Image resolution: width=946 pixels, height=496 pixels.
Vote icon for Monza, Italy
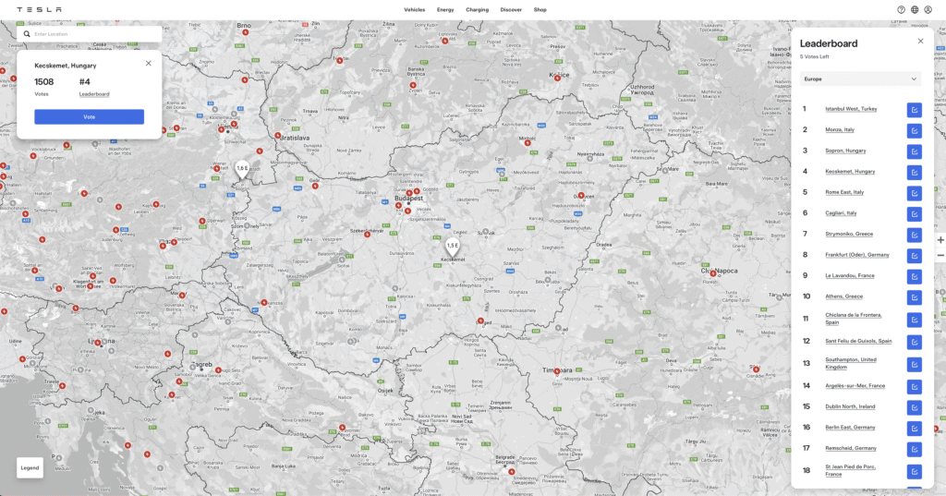point(914,131)
